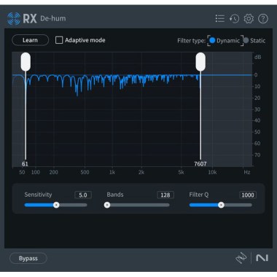The height and width of the screenshot is (277, 277).
Task: Click the high frequency handle at 7607
Action: 200,62
